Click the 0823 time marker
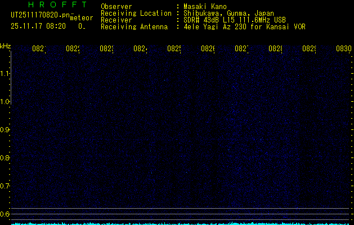Image resolution: width=354 pixels, height=225 pixels. (106, 48)
